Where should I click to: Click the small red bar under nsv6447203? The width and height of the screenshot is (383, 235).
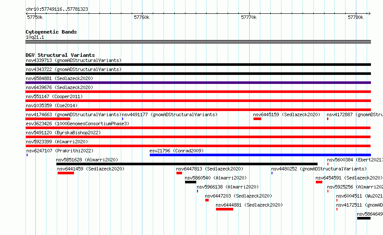(207, 200)
